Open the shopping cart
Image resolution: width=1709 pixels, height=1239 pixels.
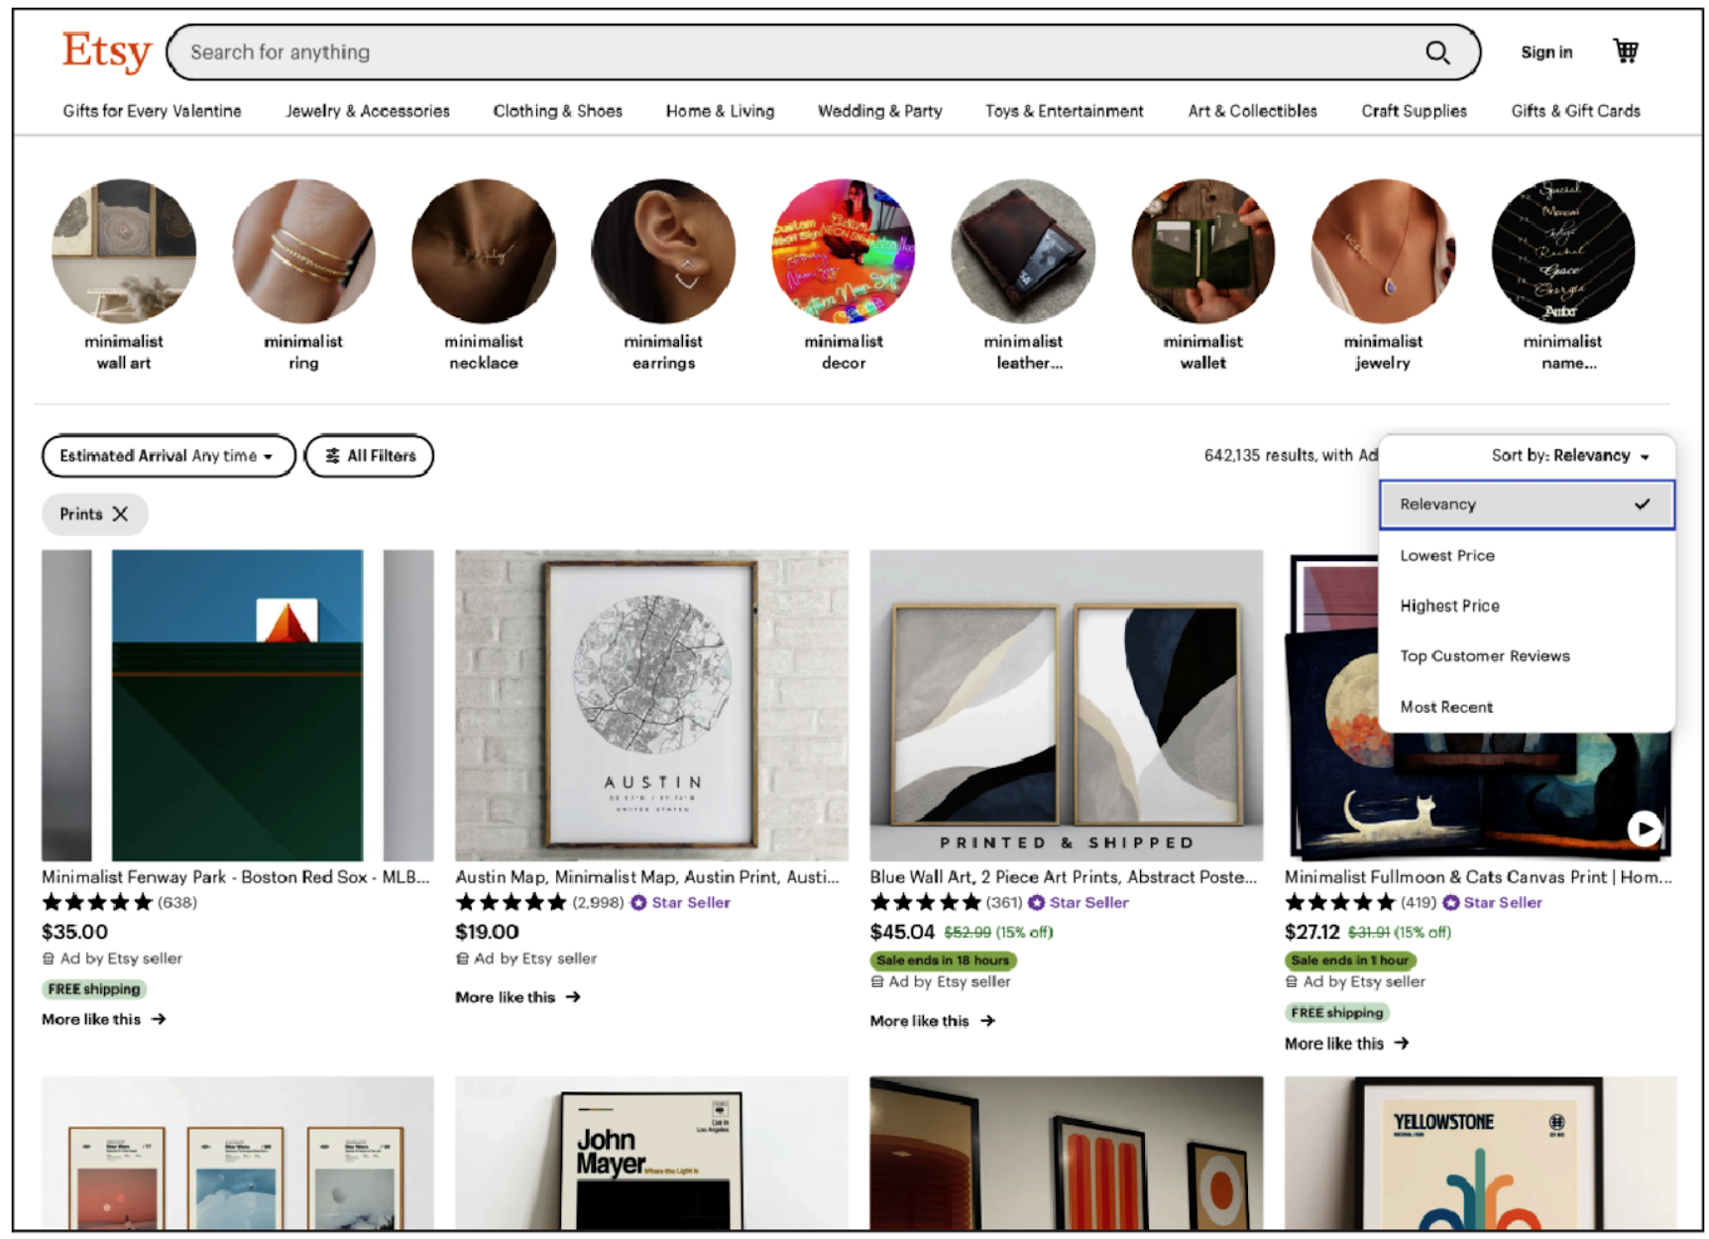[x=1626, y=52]
